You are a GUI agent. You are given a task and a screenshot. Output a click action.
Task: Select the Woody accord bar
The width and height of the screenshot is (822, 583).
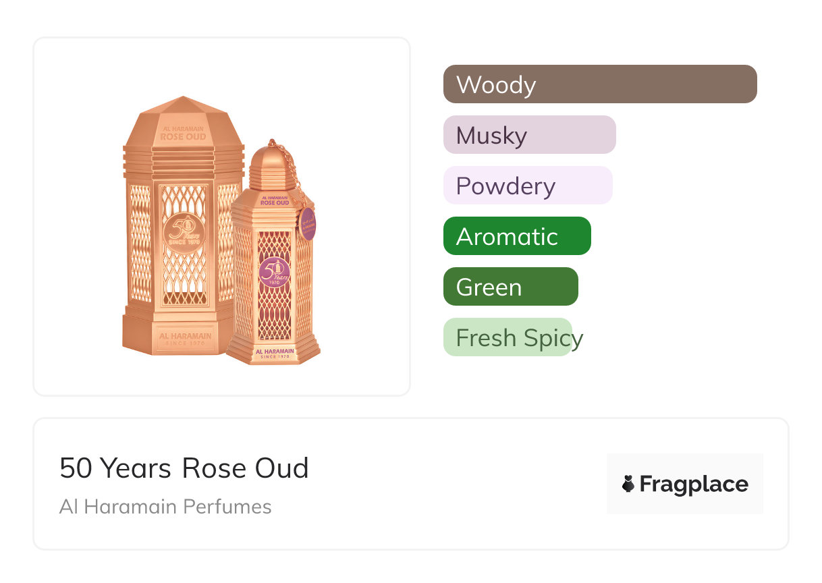click(x=599, y=84)
